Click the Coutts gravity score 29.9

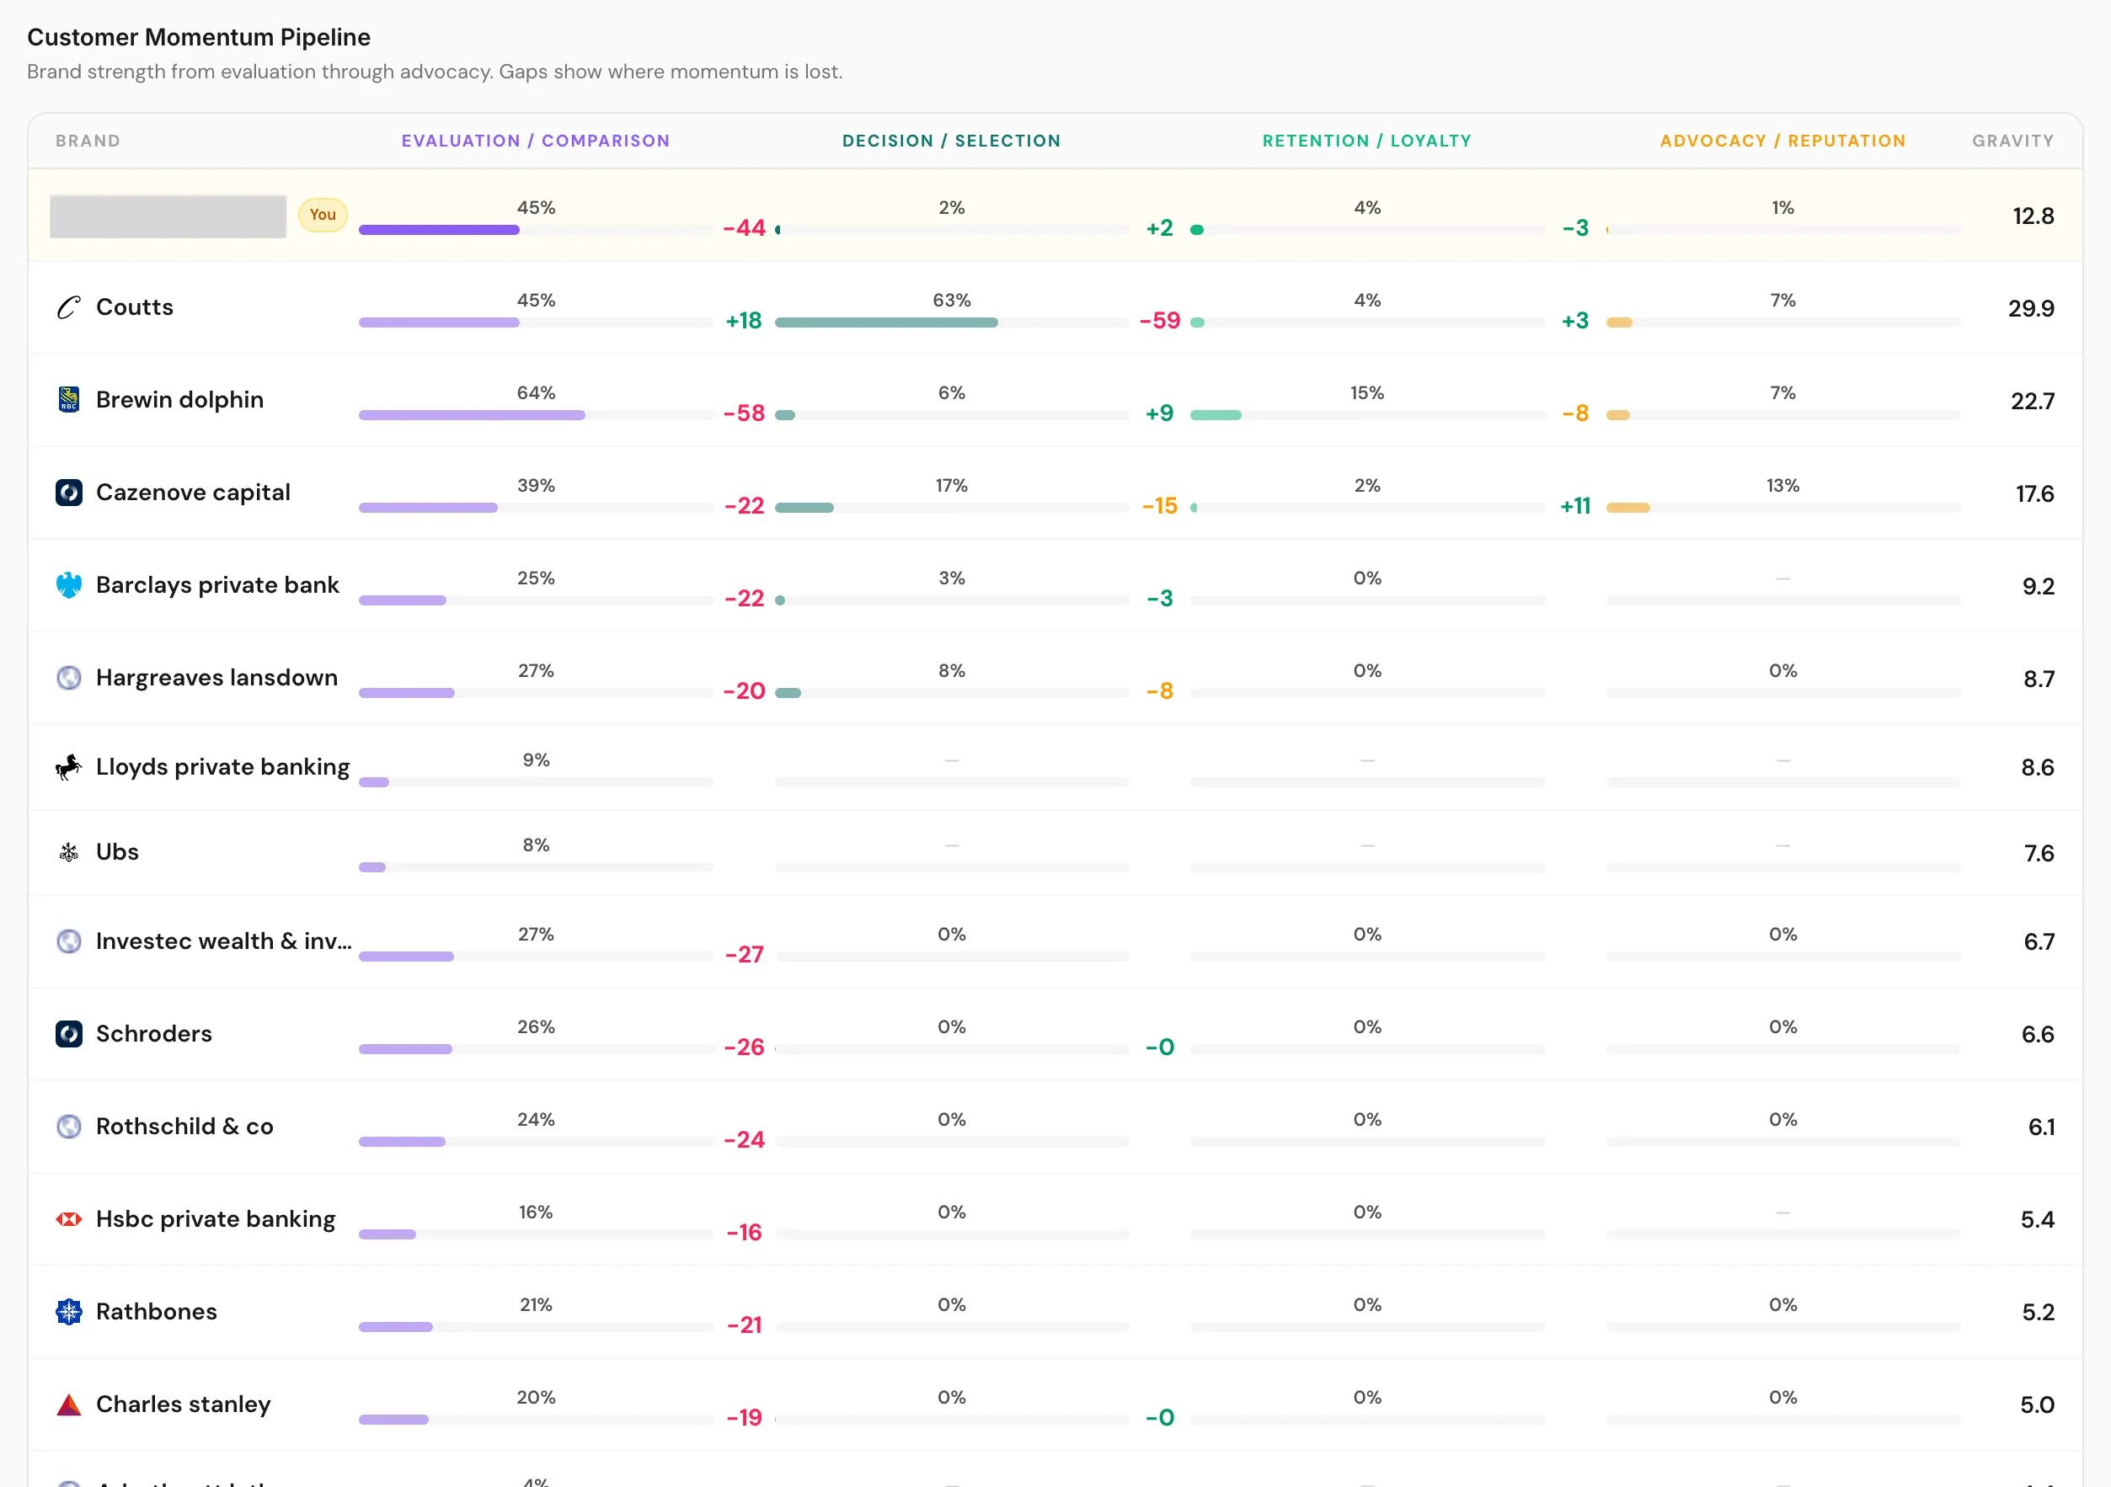point(2031,308)
